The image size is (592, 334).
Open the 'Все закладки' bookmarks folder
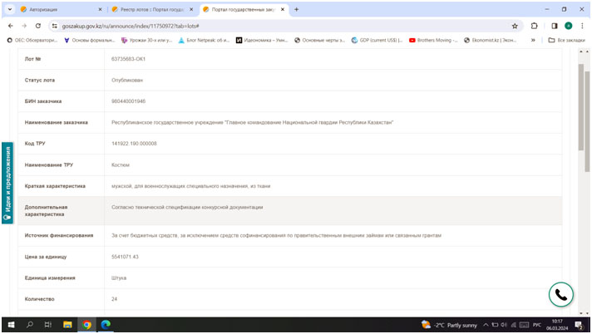[570, 40]
